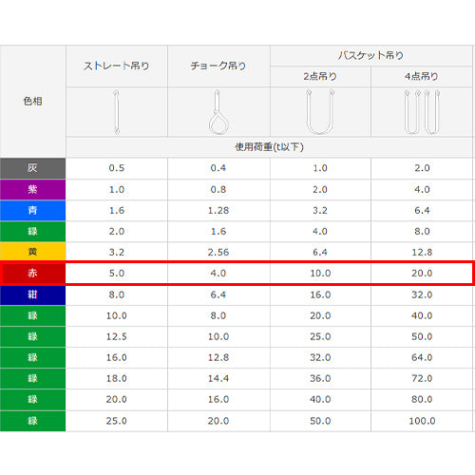Select the blue 青 color cell
Screen dimensions: 475x475
tap(32, 210)
